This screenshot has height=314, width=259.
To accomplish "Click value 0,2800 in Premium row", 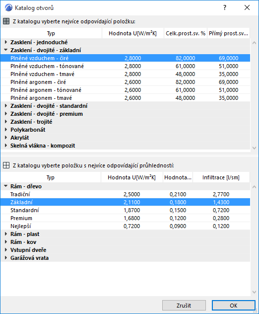I will 221,218.
